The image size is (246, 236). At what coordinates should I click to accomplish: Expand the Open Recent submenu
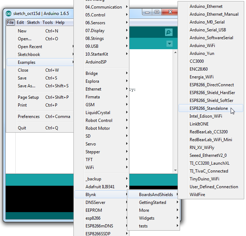click(x=40, y=47)
